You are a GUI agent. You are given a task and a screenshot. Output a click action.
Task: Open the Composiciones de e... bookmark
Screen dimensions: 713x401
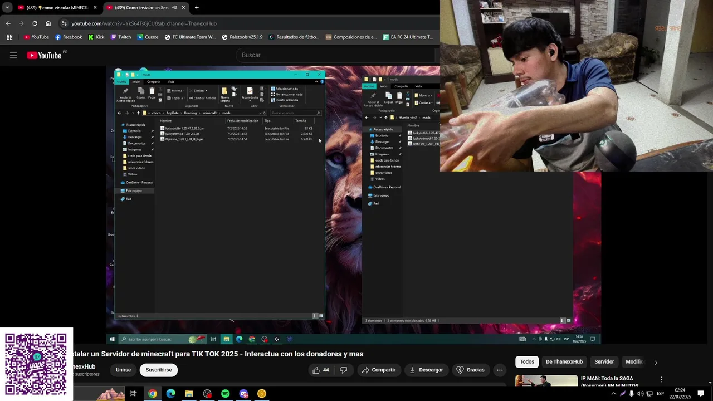[x=351, y=37]
